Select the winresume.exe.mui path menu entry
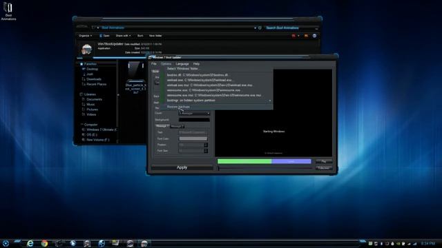Screen dimensions: 442x248 point(216,95)
